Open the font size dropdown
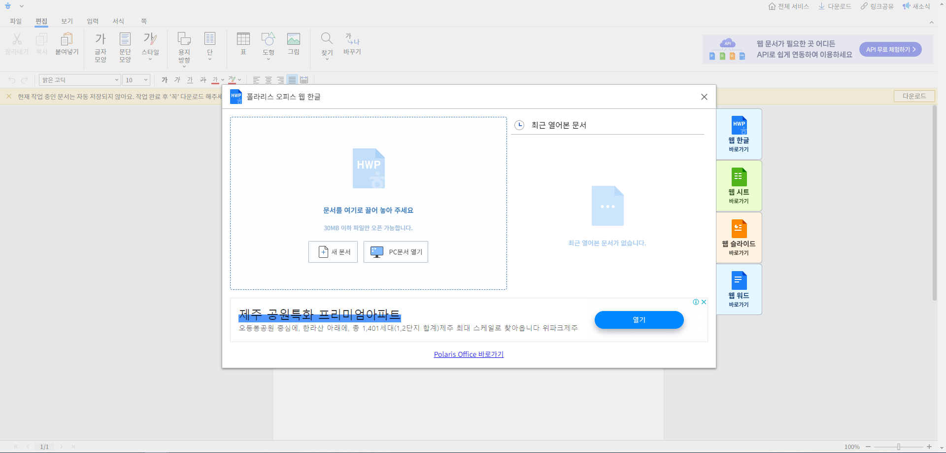 coord(146,80)
